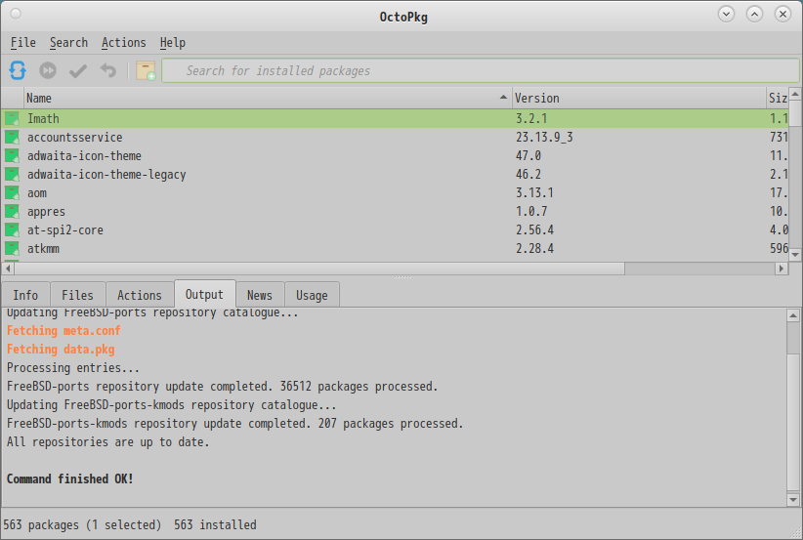Click the appres package status icon
Viewport: 803px width, 540px height.
click(x=12, y=211)
